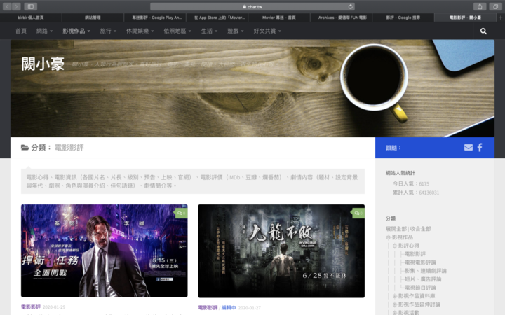
Task: Collapse the 影視作品 tree node
Action: (389, 237)
